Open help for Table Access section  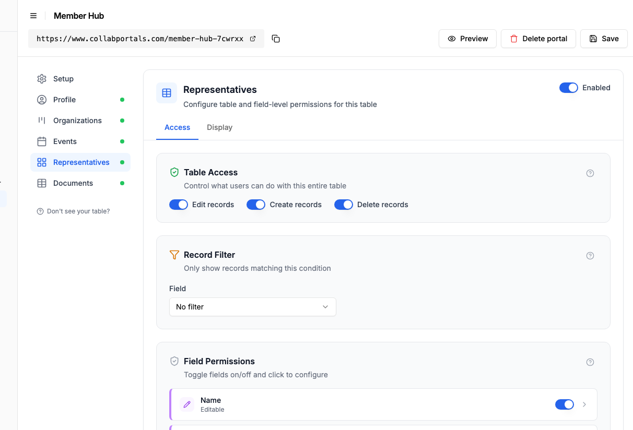[x=590, y=173]
